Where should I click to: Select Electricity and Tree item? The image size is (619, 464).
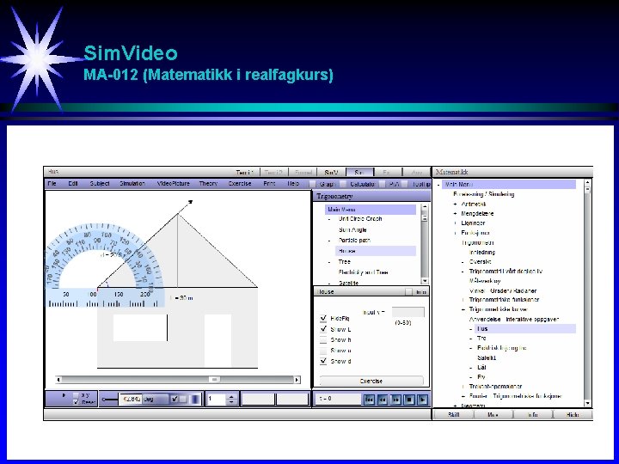tap(363, 272)
